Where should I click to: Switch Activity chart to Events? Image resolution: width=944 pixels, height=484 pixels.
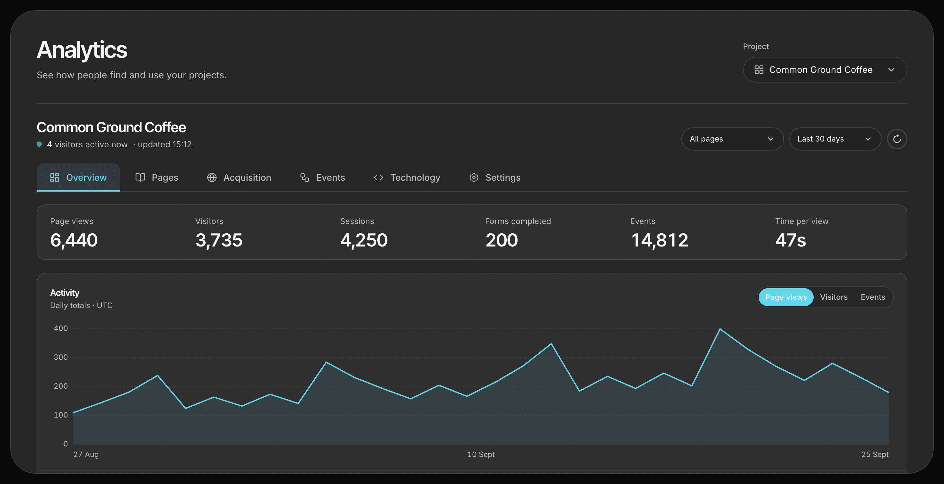click(873, 297)
